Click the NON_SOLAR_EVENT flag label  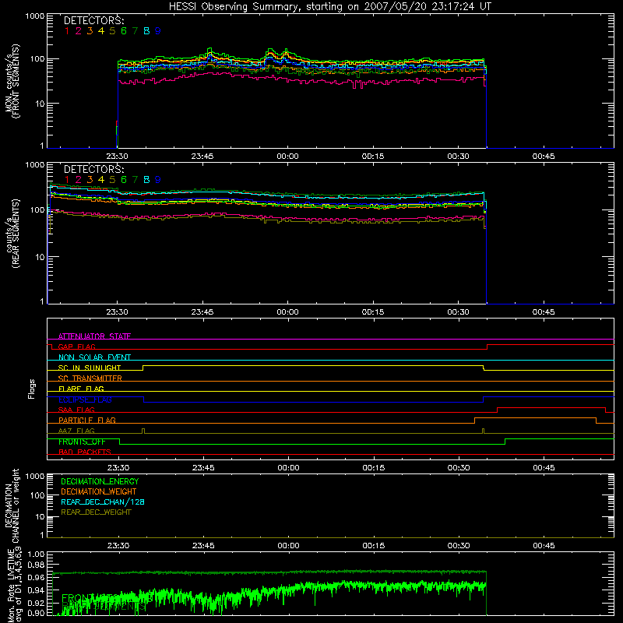click(x=94, y=357)
